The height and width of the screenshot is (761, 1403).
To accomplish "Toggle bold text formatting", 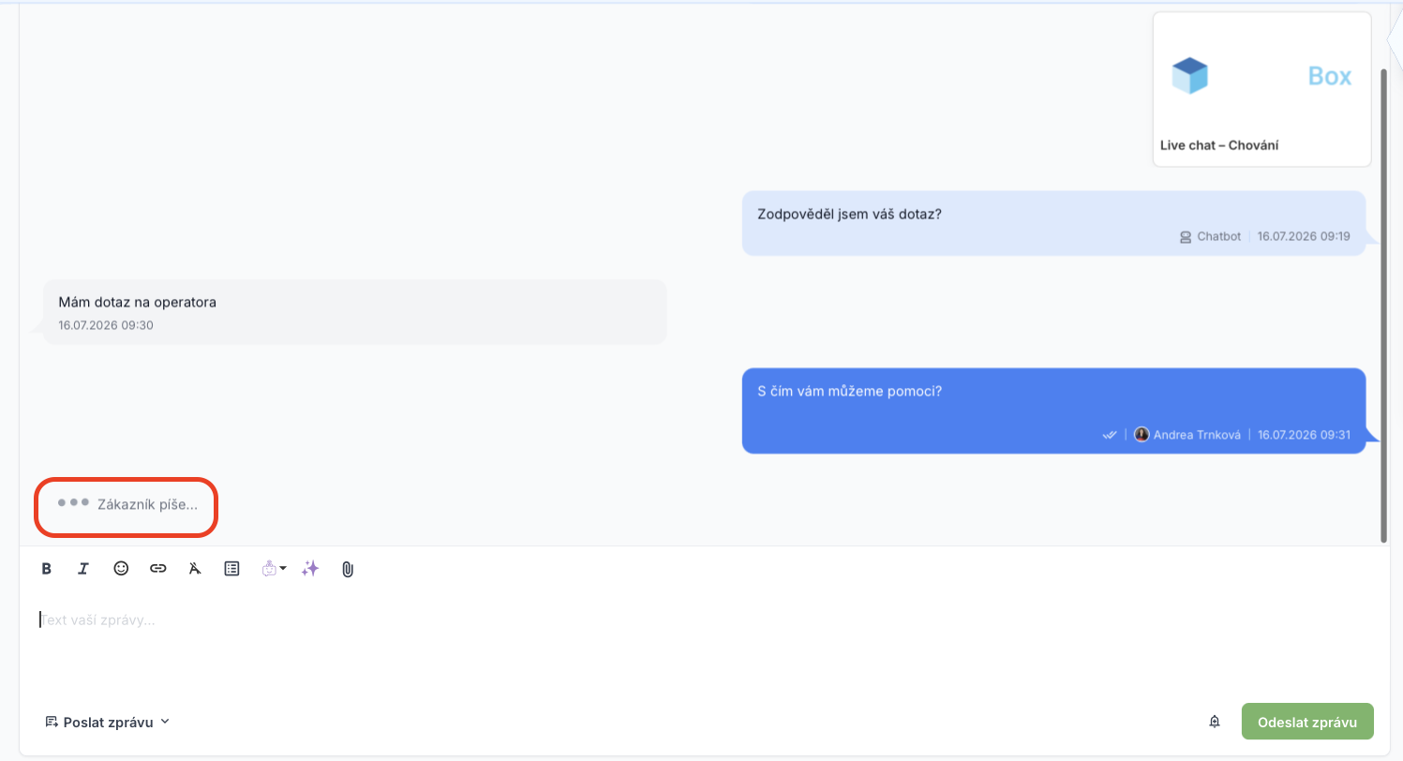I will pos(46,568).
